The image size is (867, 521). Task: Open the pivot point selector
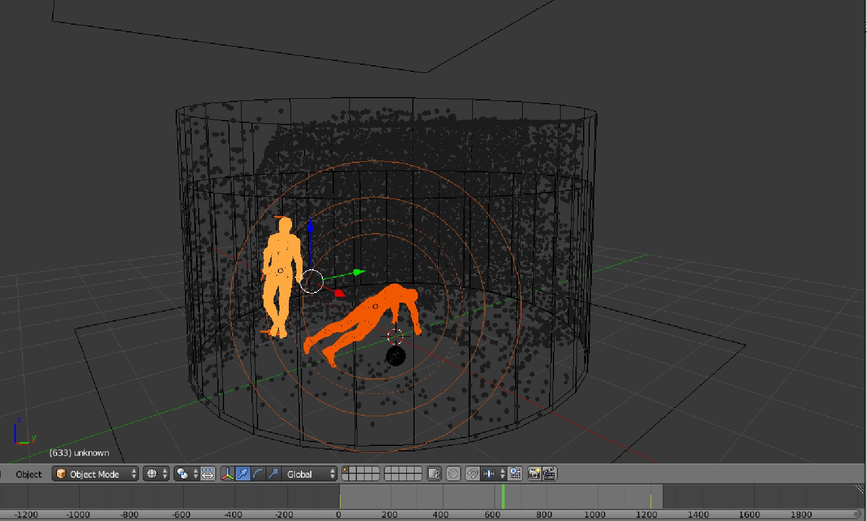tap(187, 474)
